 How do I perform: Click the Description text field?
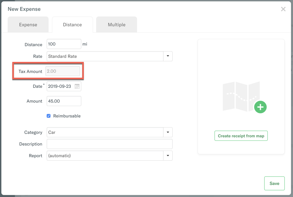click(109, 144)
